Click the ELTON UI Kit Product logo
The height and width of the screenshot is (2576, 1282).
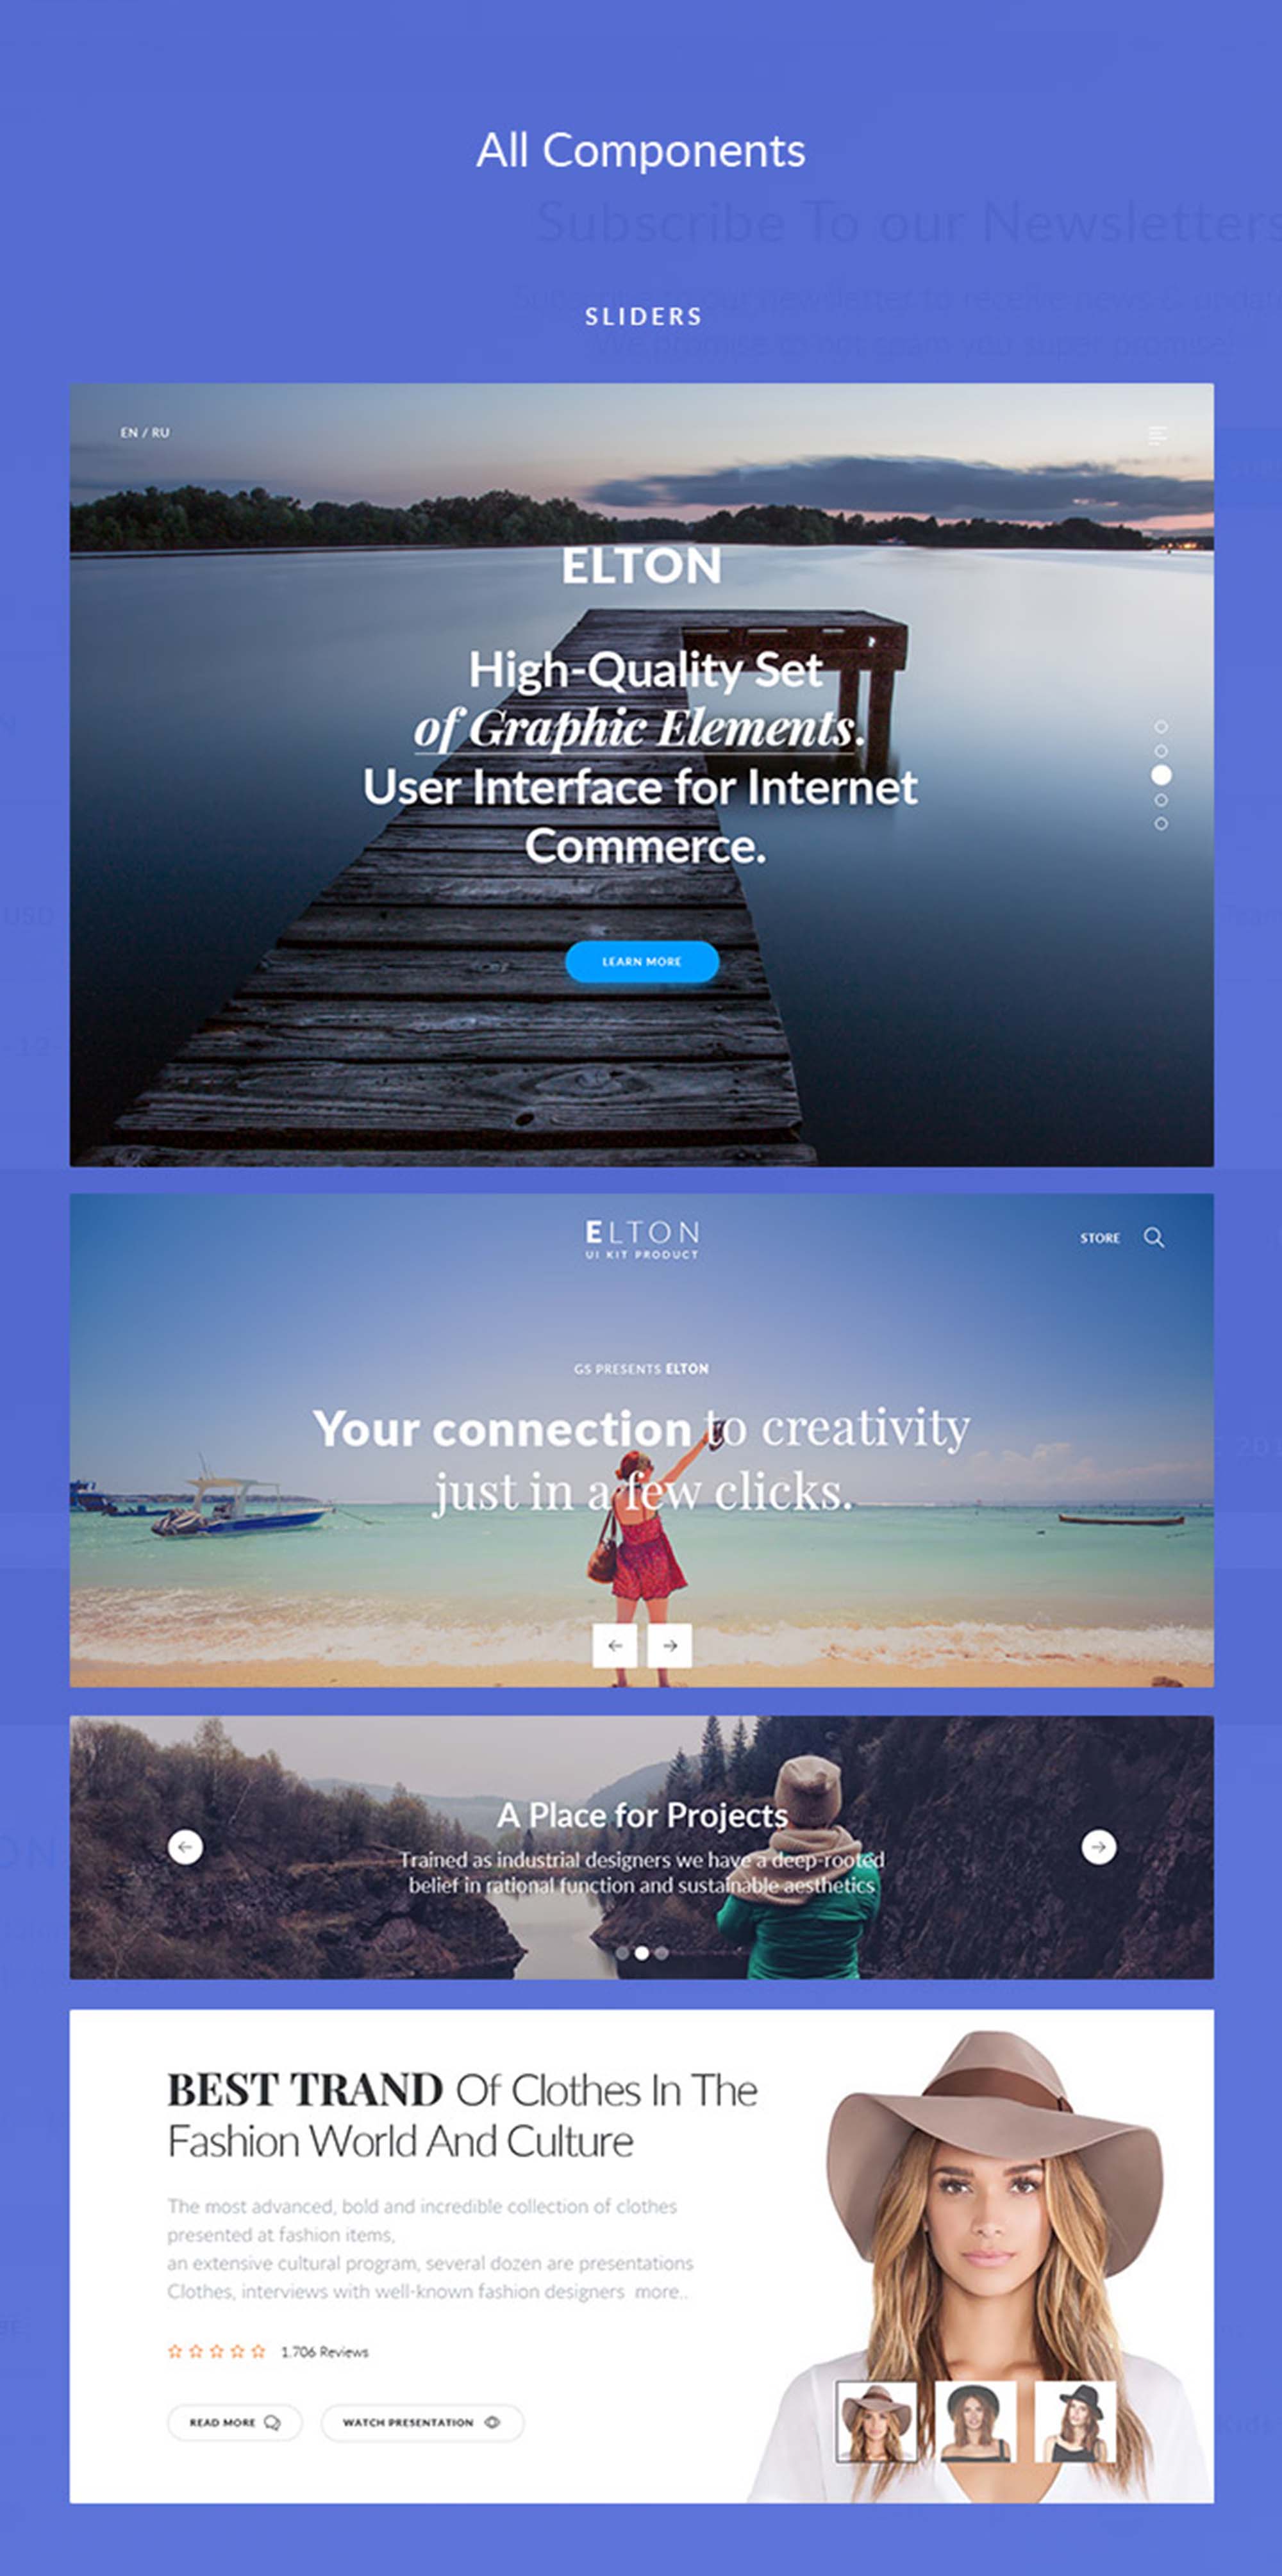click(641, 1238)
